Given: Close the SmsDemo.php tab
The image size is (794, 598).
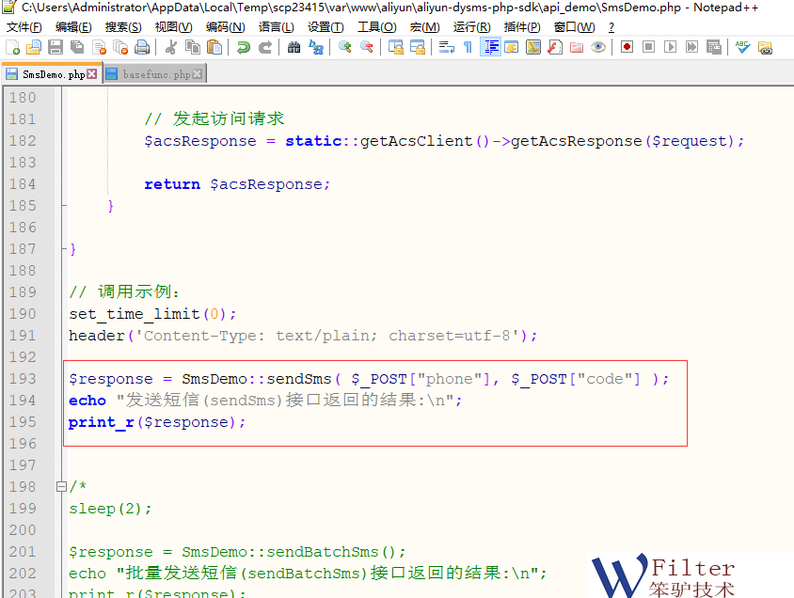Looking at the screenshot, I should tap(92, 73).
